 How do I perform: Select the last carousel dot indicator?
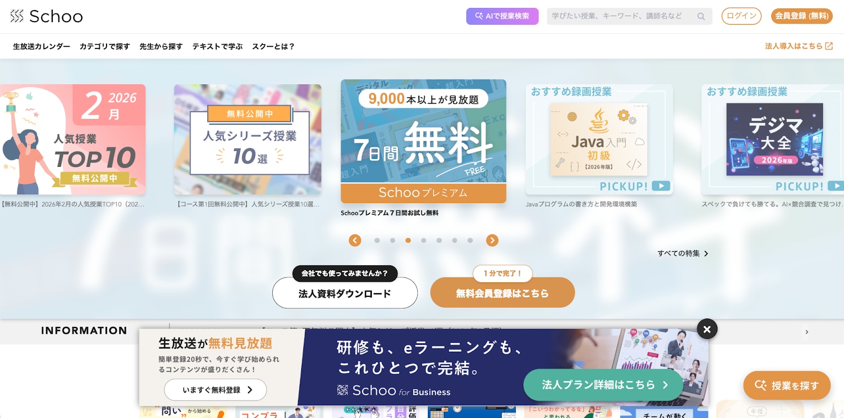click(470, 240)
